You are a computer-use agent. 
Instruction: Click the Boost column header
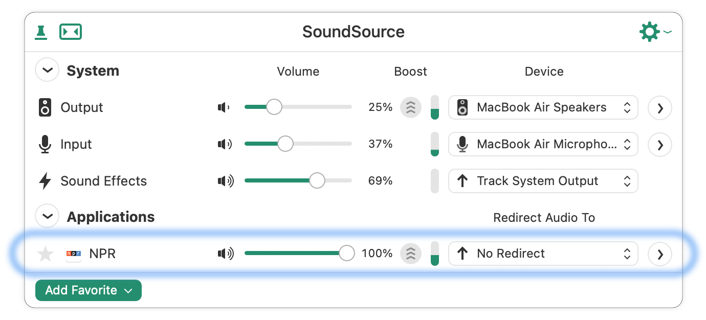(410, 72)
